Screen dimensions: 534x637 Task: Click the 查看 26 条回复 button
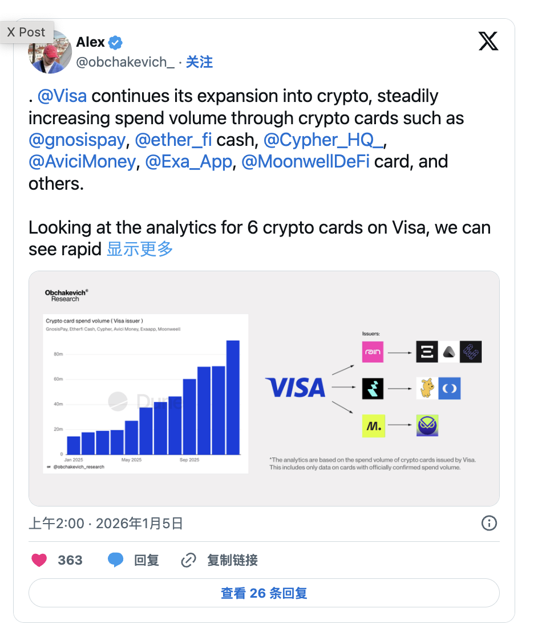click(x=264, y=593)
